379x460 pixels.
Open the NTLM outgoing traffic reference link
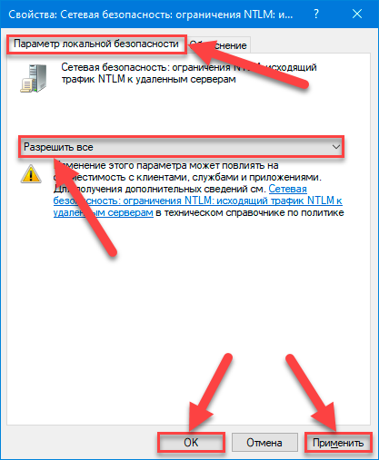(198, 201)
